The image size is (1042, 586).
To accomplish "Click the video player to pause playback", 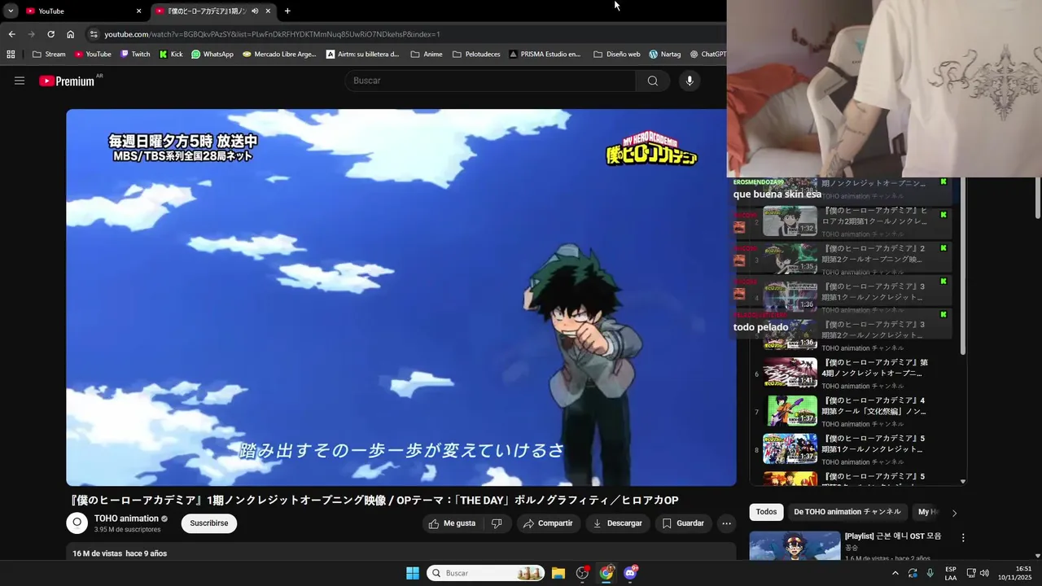I will tap(401, 297).
